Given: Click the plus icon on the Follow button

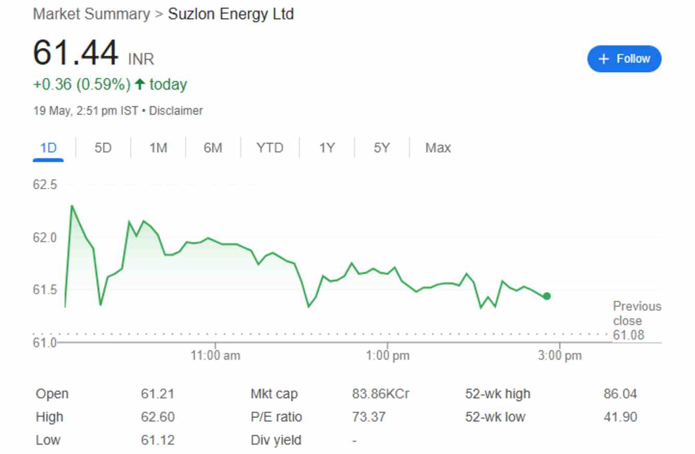Looking at the screenshot, I should pyautogui.click(x=603, y=59).
